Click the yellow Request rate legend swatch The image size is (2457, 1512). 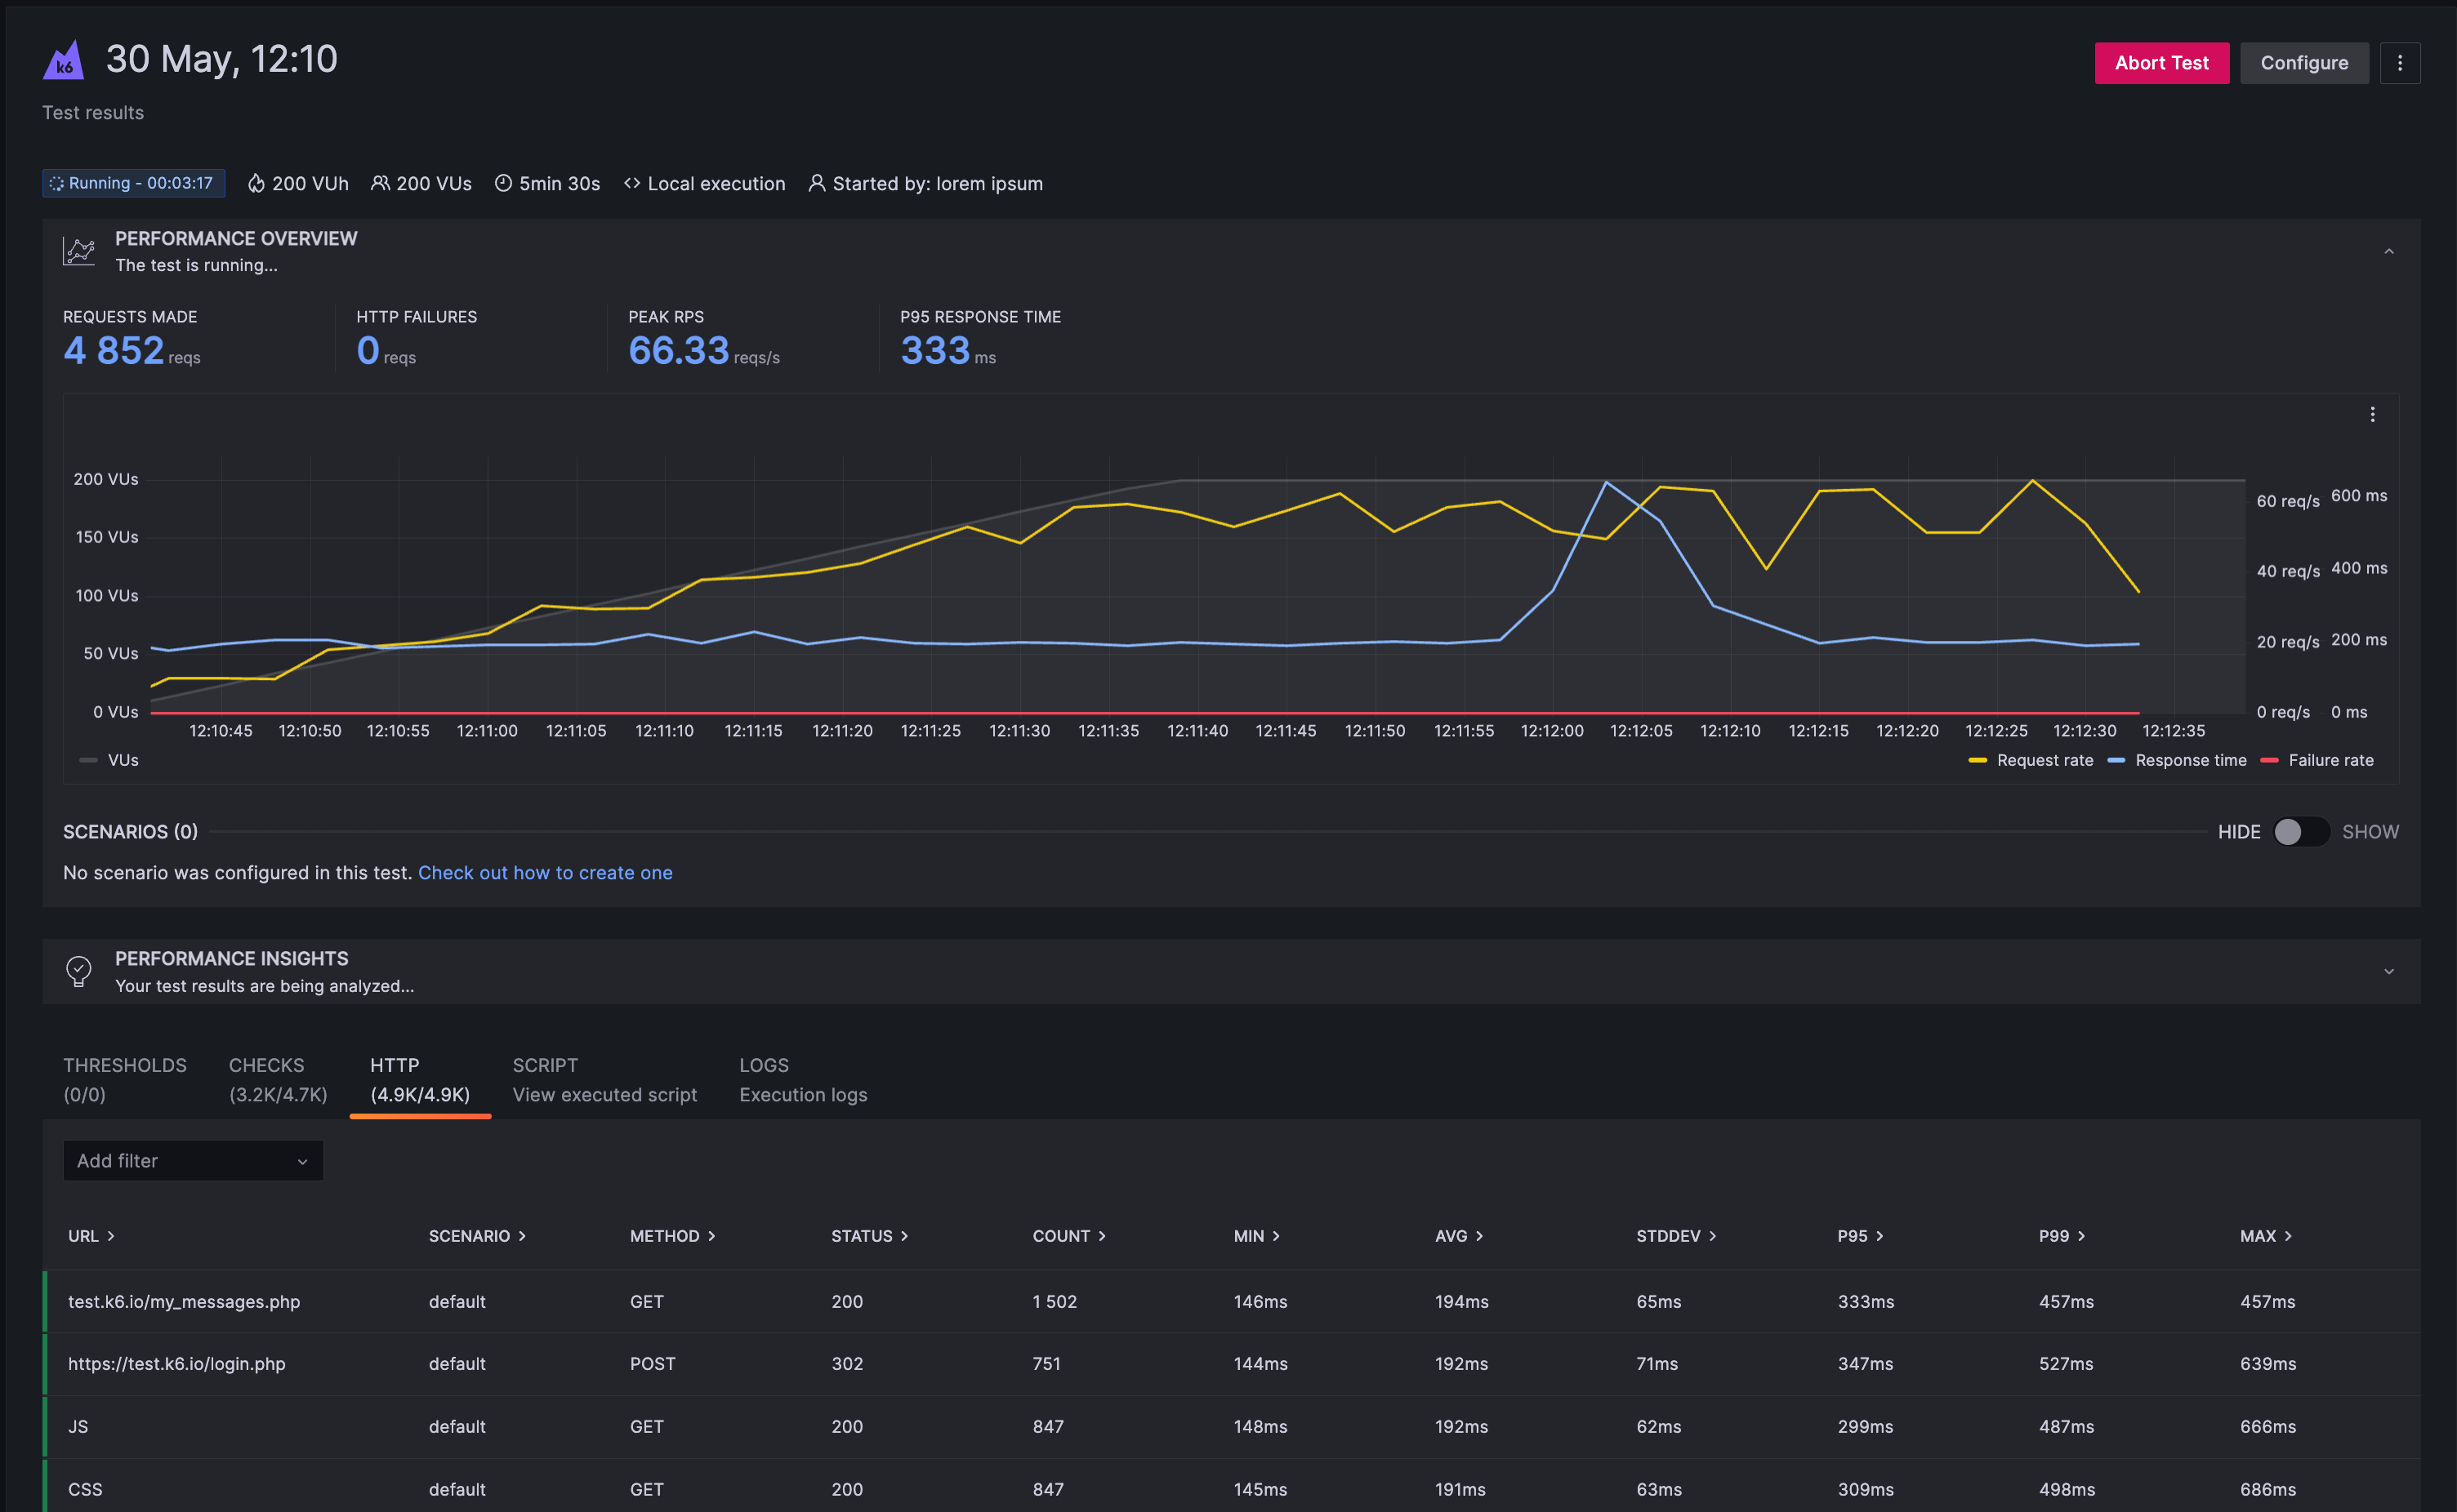pyautogui.click(x=1978, y=760)
